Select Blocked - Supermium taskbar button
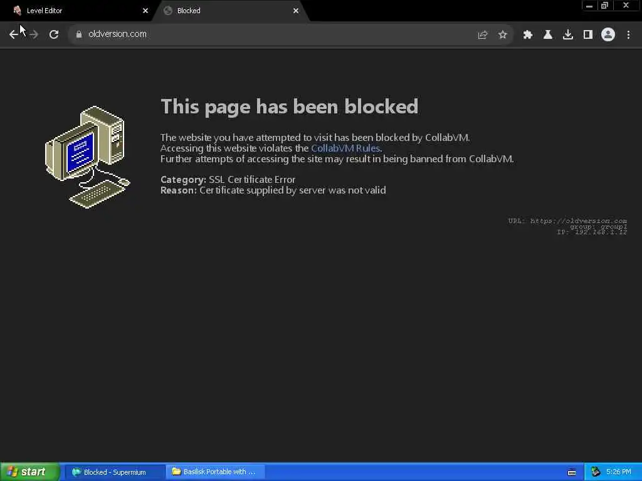Screen dimensions: 642x481 (x=115, y=472)
